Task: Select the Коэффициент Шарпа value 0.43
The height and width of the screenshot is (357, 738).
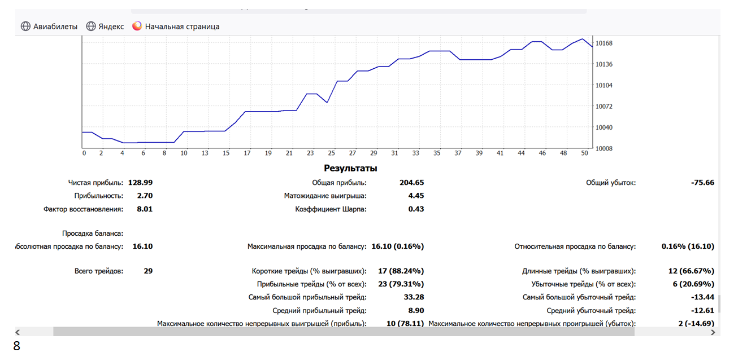Action: (x=416, y=209)
